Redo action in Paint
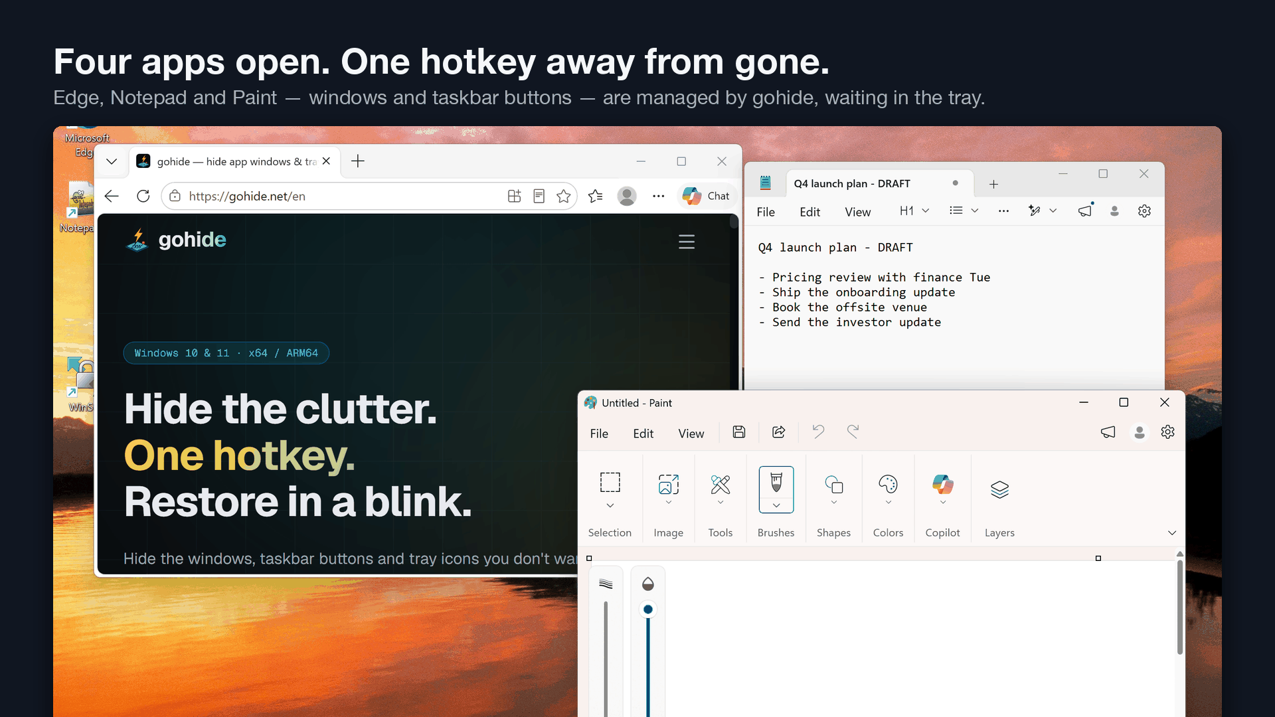Viewport: 1275px width, 717px height. (x=853, y=432)
